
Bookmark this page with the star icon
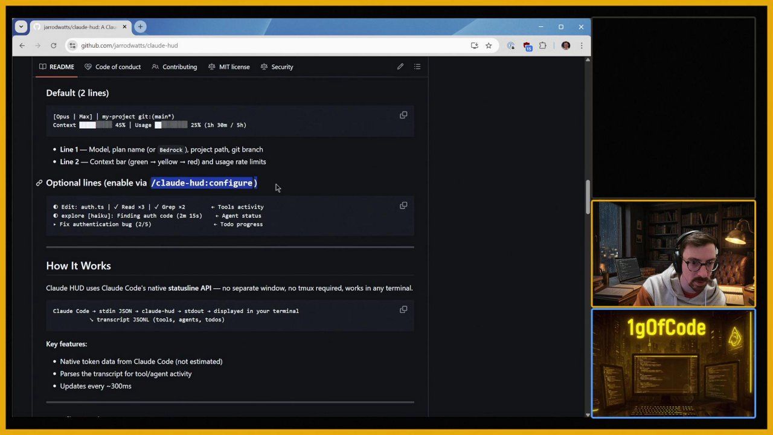(x=489, y=45)
